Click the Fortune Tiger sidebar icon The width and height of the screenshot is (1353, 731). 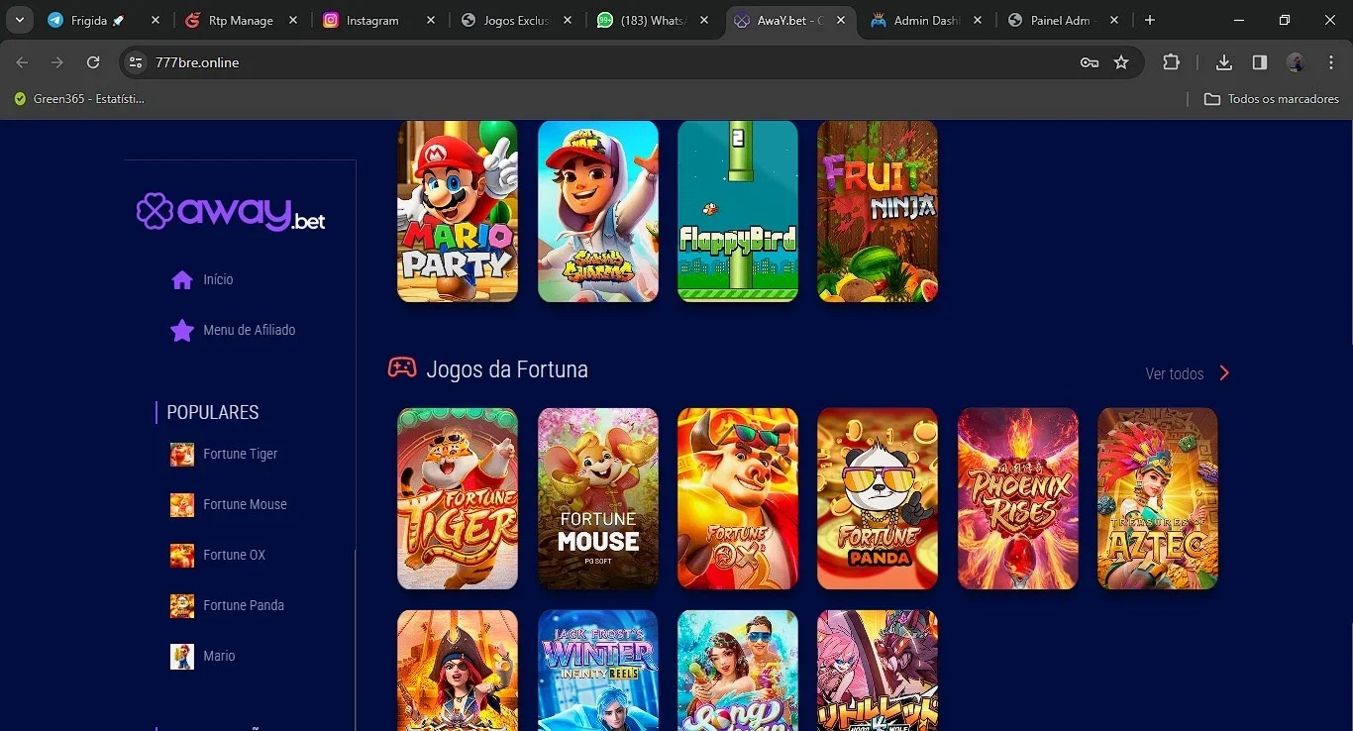point(182,454)
